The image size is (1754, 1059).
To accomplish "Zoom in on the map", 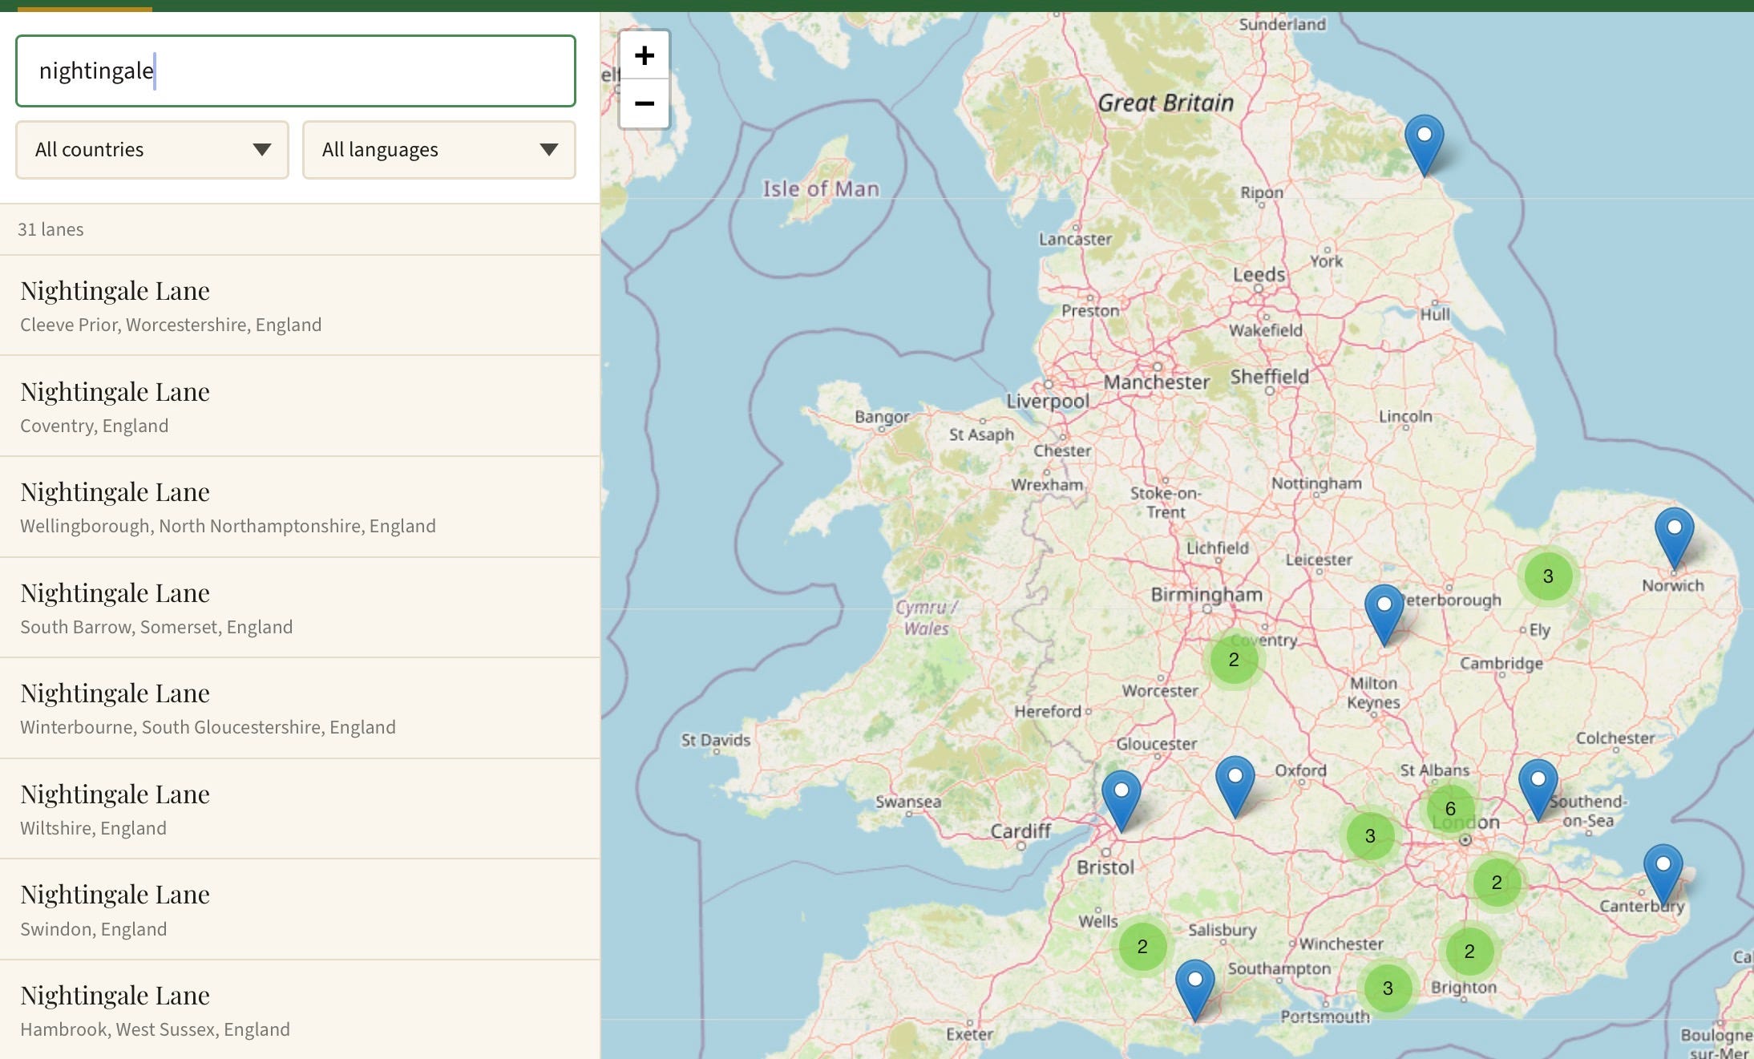I will click(x=645, y=55).
